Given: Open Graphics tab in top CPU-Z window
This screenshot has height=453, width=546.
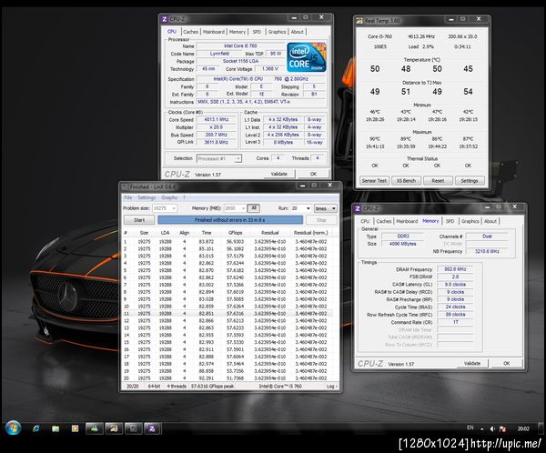Looking at the screenshot, I should 277,32.
